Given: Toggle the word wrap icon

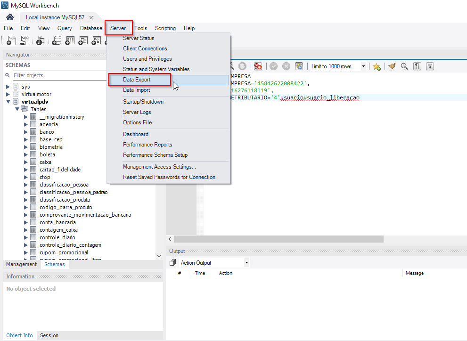Looking at the screenshot, I should pos(430,66).
